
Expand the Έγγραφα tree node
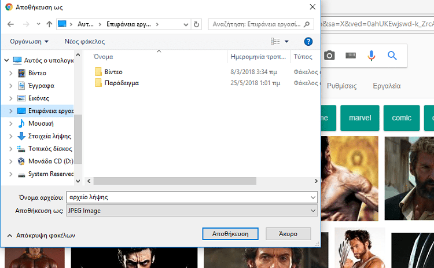(x=11, y=86)
